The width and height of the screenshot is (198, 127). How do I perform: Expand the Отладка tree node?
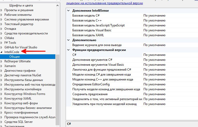[1, 29]
